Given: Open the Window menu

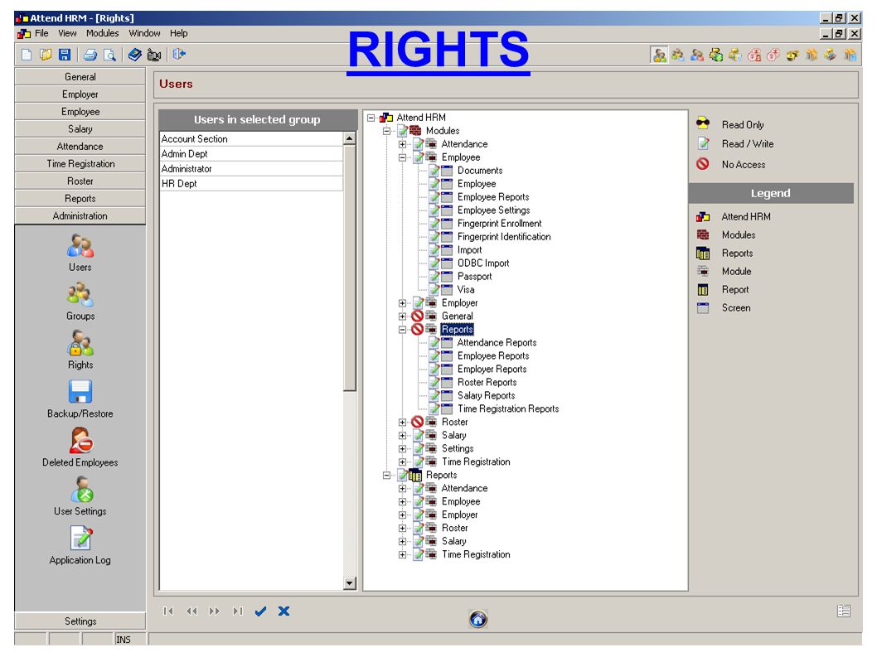Looking at the screenshot, I should pos(144,33).
